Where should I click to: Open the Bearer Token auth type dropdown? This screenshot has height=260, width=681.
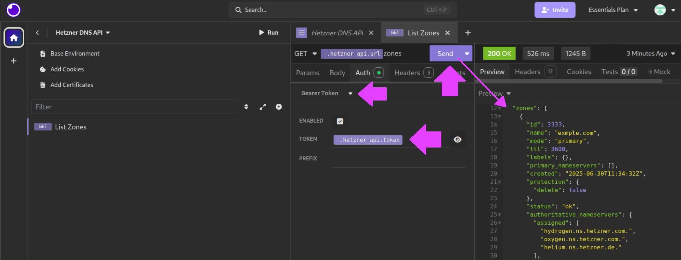(326, 93)
